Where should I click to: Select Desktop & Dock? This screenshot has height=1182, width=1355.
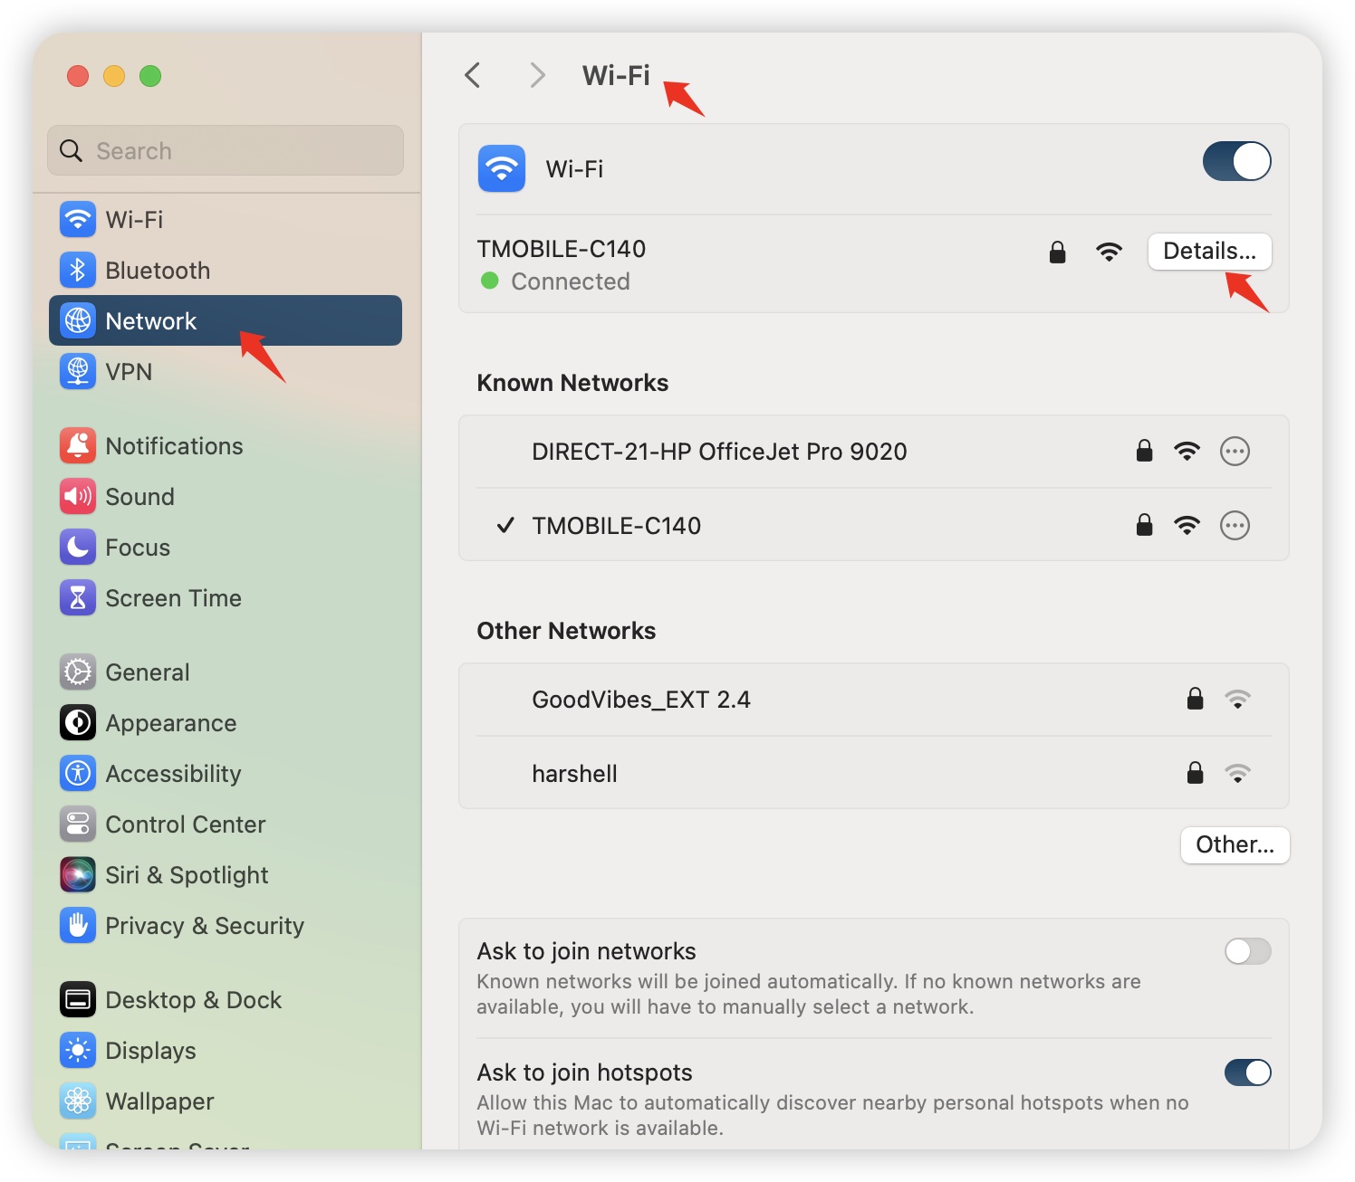226,999
